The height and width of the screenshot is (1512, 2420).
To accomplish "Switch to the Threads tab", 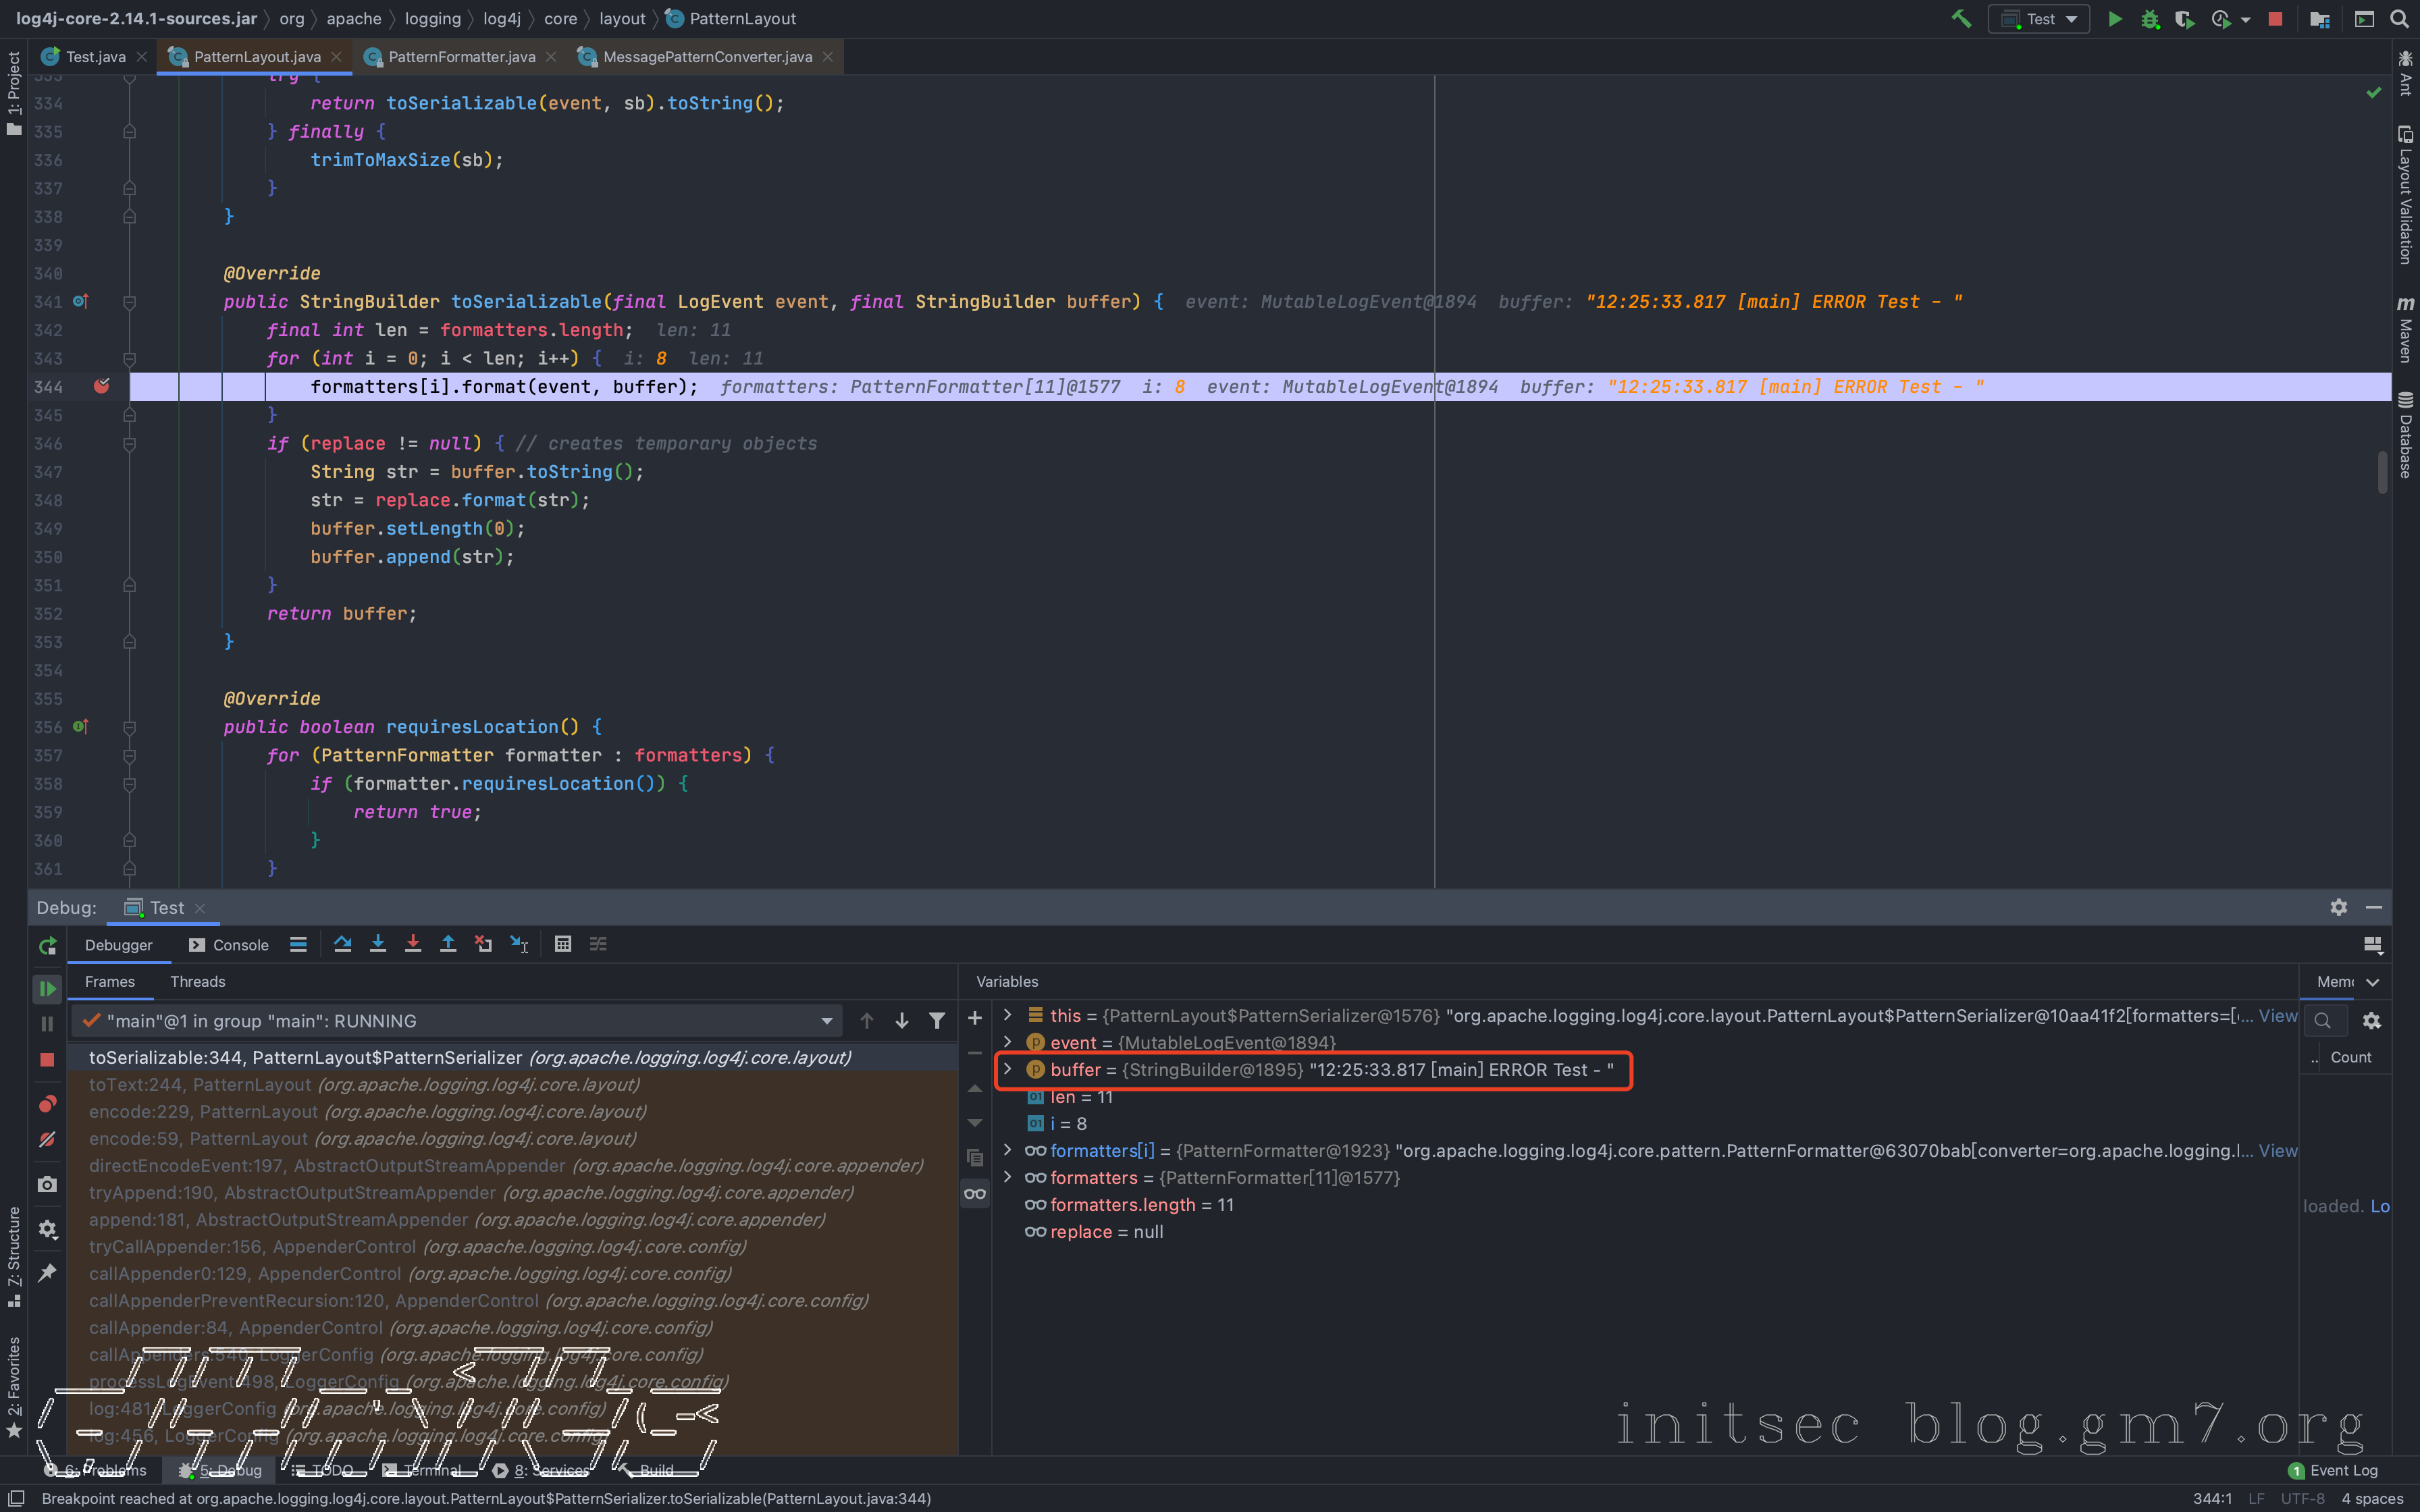I will 198,981.
